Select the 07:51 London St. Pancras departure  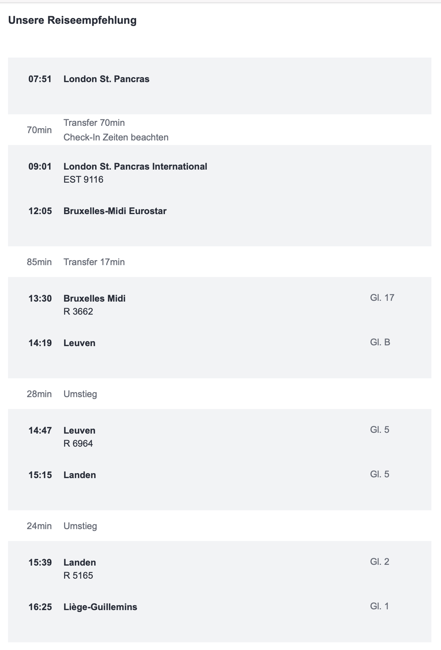pyautogui.click(x=106, y=79)
